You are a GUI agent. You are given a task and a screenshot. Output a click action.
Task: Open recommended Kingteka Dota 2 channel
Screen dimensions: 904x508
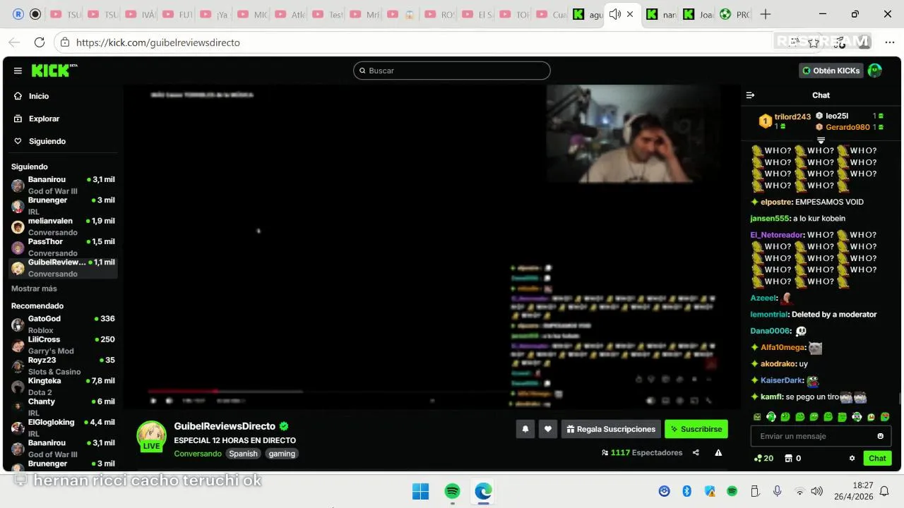click(x=63, y=386)
